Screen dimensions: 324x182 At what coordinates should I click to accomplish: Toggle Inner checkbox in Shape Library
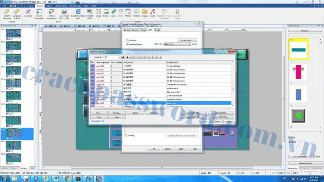pyautogui.click(x=289, y=137)
